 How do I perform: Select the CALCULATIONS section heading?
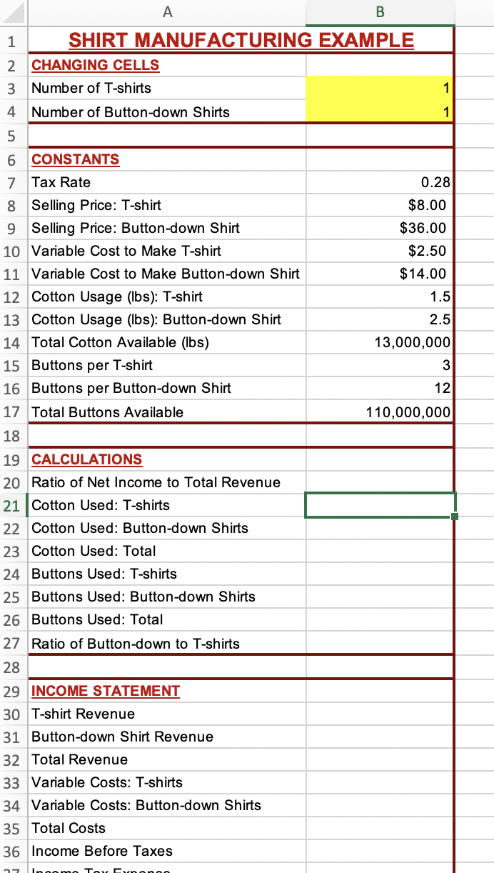tap(87, 459)
